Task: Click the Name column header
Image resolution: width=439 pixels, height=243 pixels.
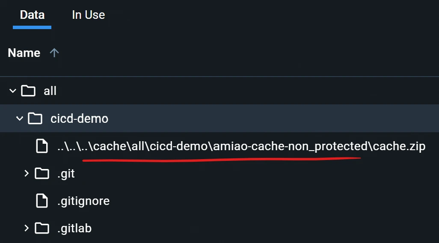Action: [24, 53]
